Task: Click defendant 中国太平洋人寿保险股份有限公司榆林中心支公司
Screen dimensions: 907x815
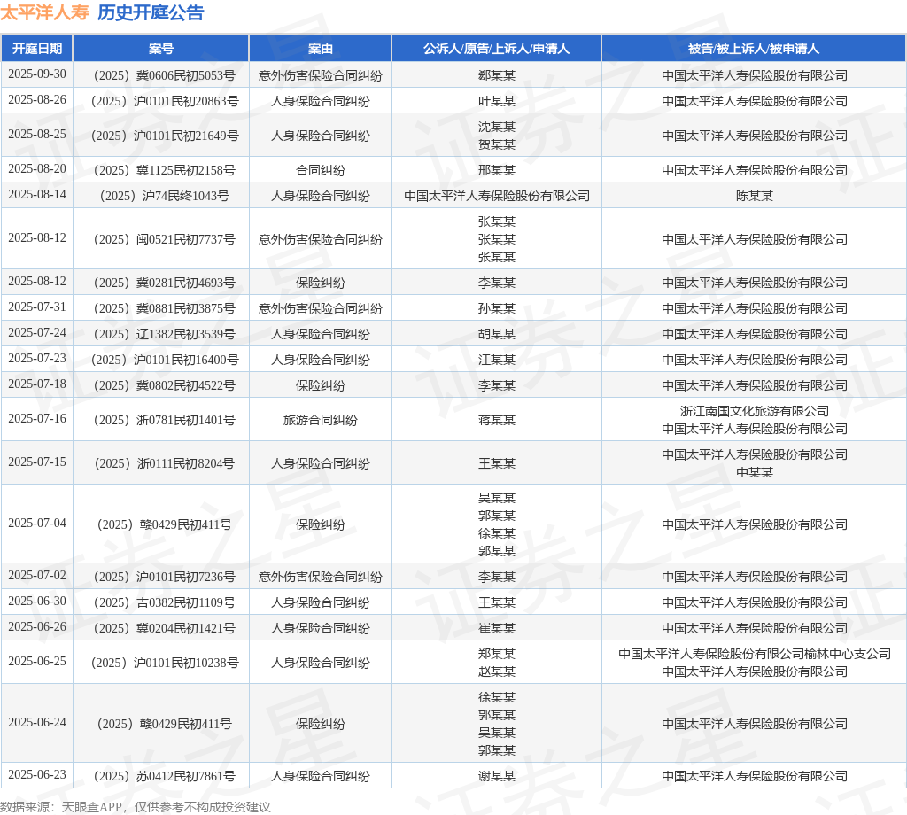Action: pyautogui.click(x=755, y=654)
